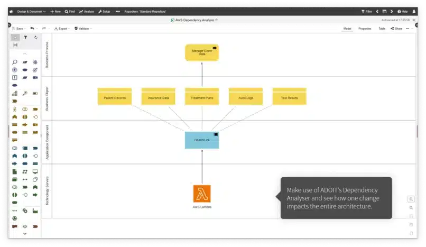
Task: Select the Test Results business object
Action: (289, 96)
